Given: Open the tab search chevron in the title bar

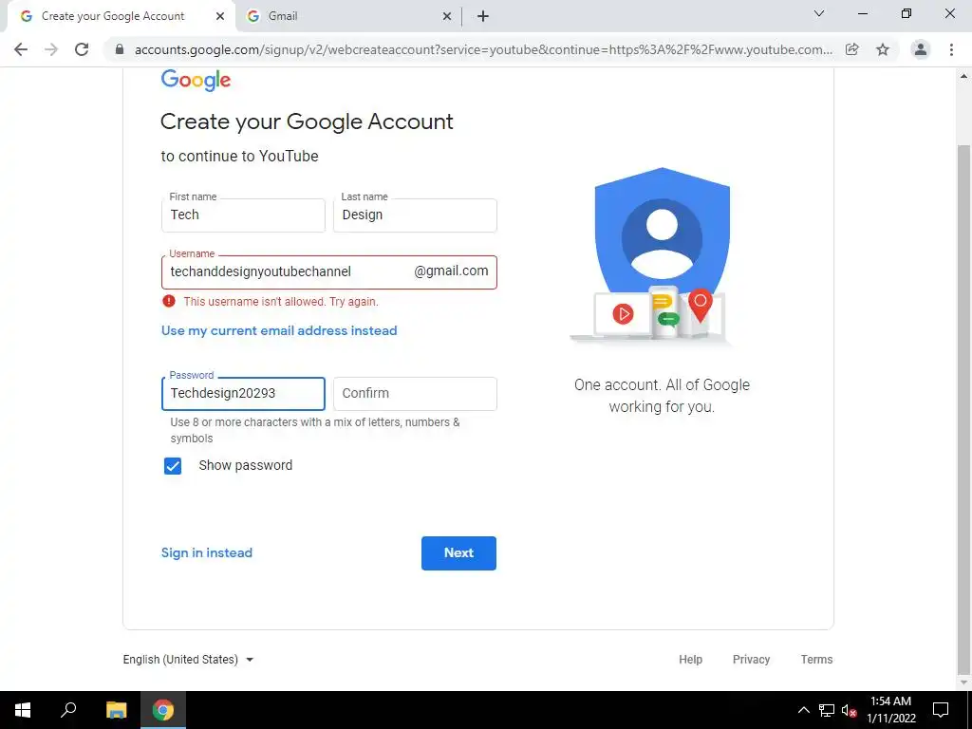Looking at the screenshot, I should coord(819,13).
